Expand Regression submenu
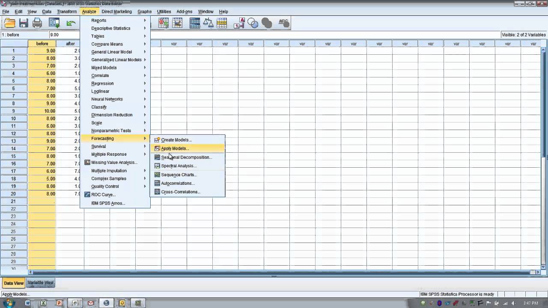The image size is (548, 308). click(115, 83)
